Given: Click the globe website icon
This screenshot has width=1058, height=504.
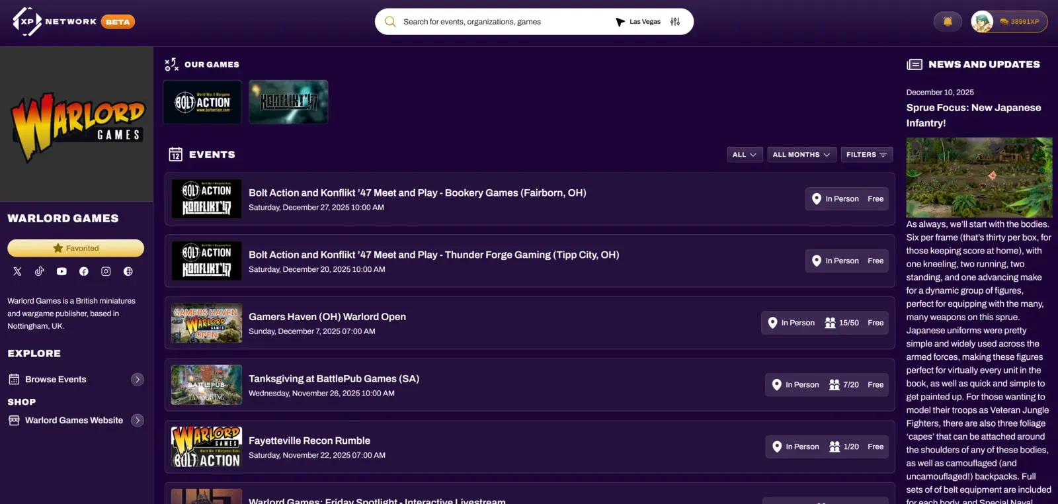Looking at the screenshot, I should point(128,271).
